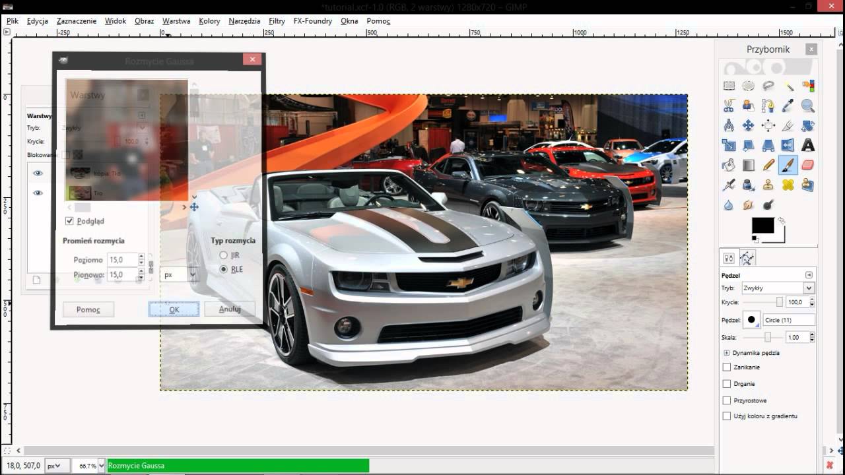This screenshot has height=475, width=845.
Task: Select the Airbrush tool
Action: click(x=729, y=185)
